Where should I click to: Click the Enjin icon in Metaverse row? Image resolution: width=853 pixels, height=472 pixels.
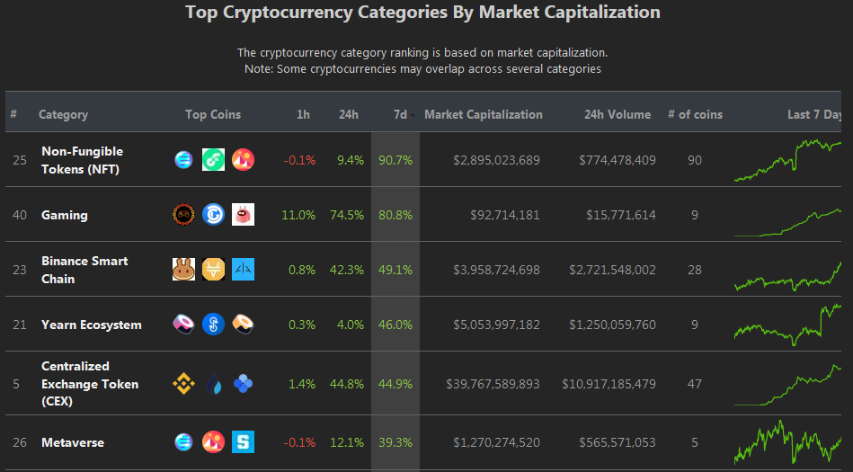183,442
